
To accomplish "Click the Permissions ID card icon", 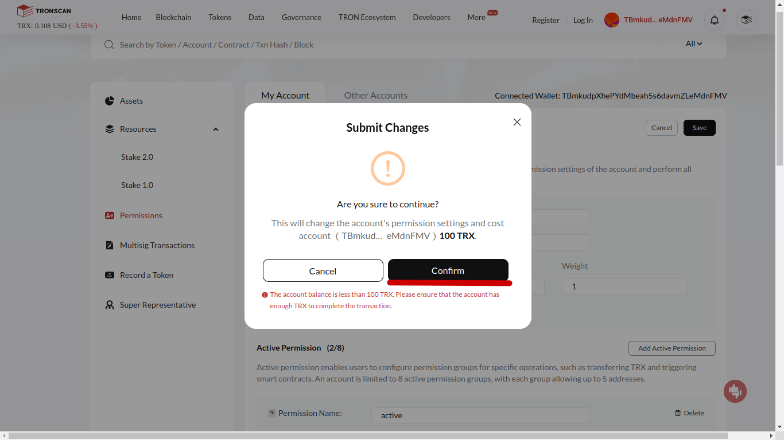I will click(x=110, y=215).
